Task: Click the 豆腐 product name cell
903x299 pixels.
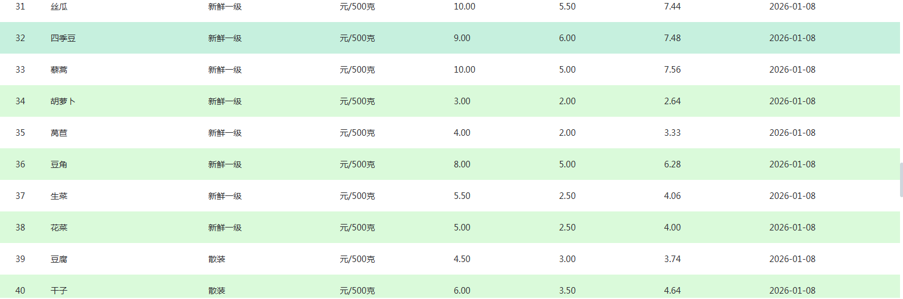Action: (59, 259)
